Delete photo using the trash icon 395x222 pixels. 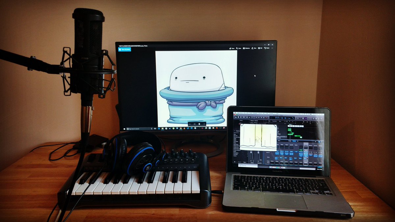click(199, 124)
